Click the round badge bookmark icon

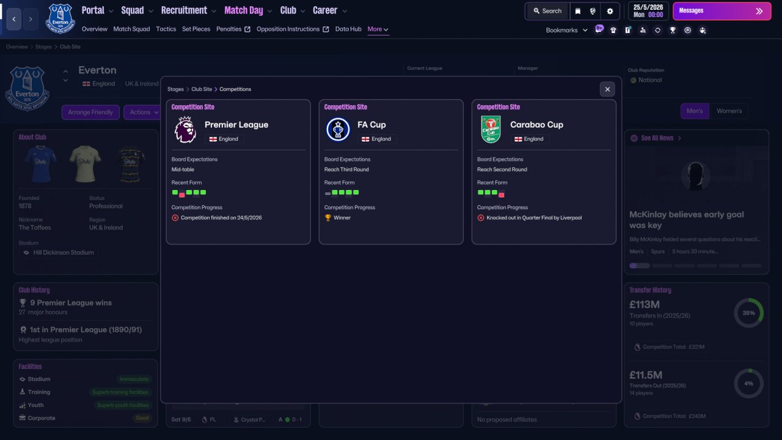pos(688,30)
